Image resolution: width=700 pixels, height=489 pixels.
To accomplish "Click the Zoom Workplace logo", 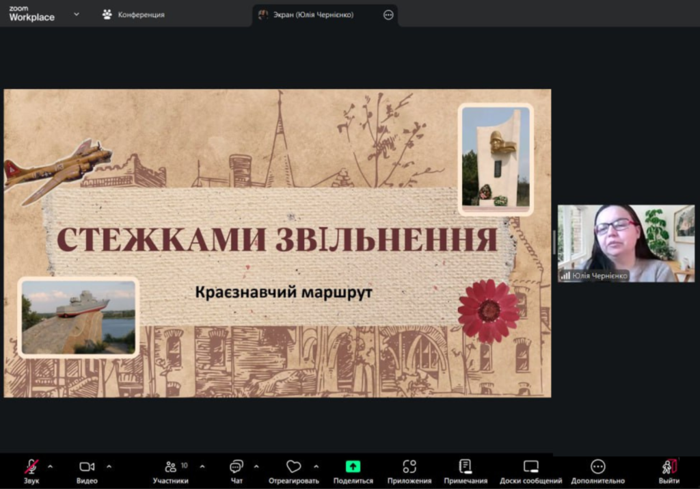I will click(x=31, y=14).
